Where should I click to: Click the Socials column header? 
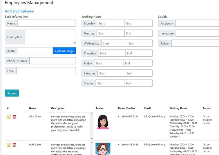(x=207, y=108)
